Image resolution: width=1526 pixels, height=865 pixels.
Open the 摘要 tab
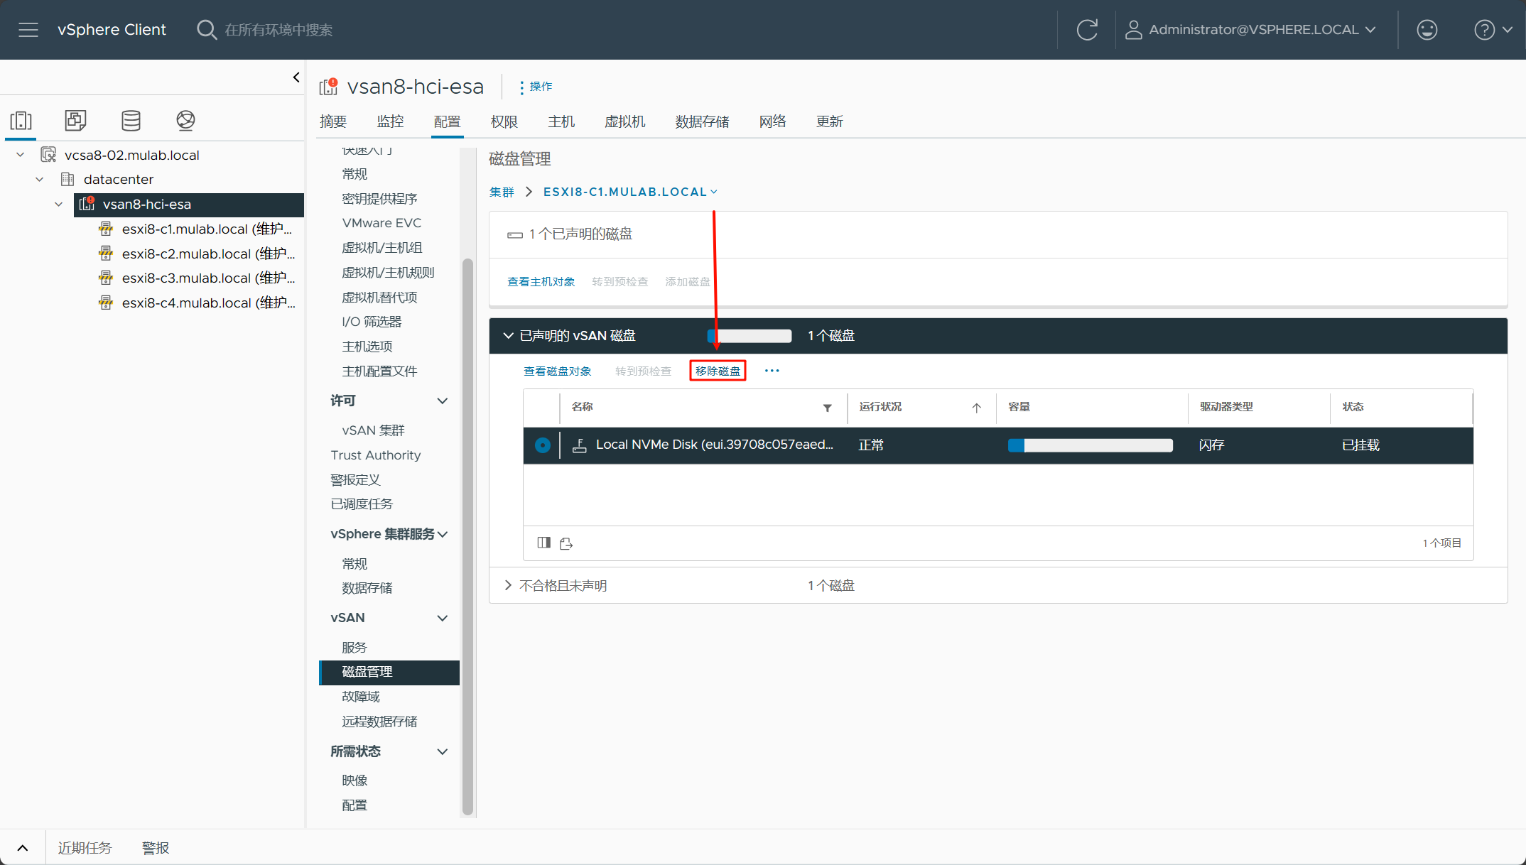(333, 121)
